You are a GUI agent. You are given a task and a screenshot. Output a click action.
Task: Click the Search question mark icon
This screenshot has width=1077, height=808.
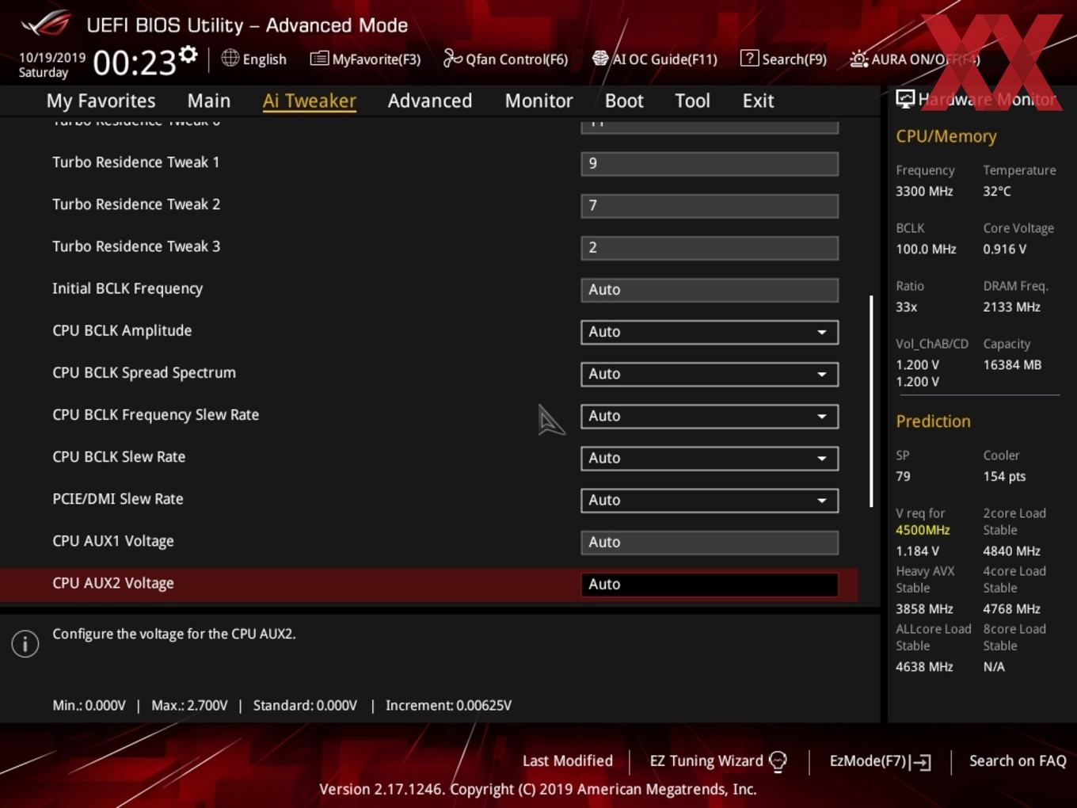[749, 58]
